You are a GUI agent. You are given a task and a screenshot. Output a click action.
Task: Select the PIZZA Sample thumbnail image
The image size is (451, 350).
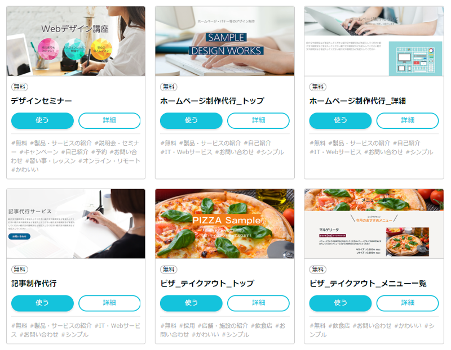(224, 223)
